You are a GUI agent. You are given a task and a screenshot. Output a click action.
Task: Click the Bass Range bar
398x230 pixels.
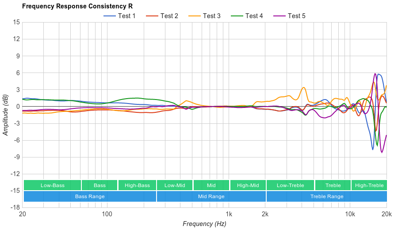pos(90,196)
